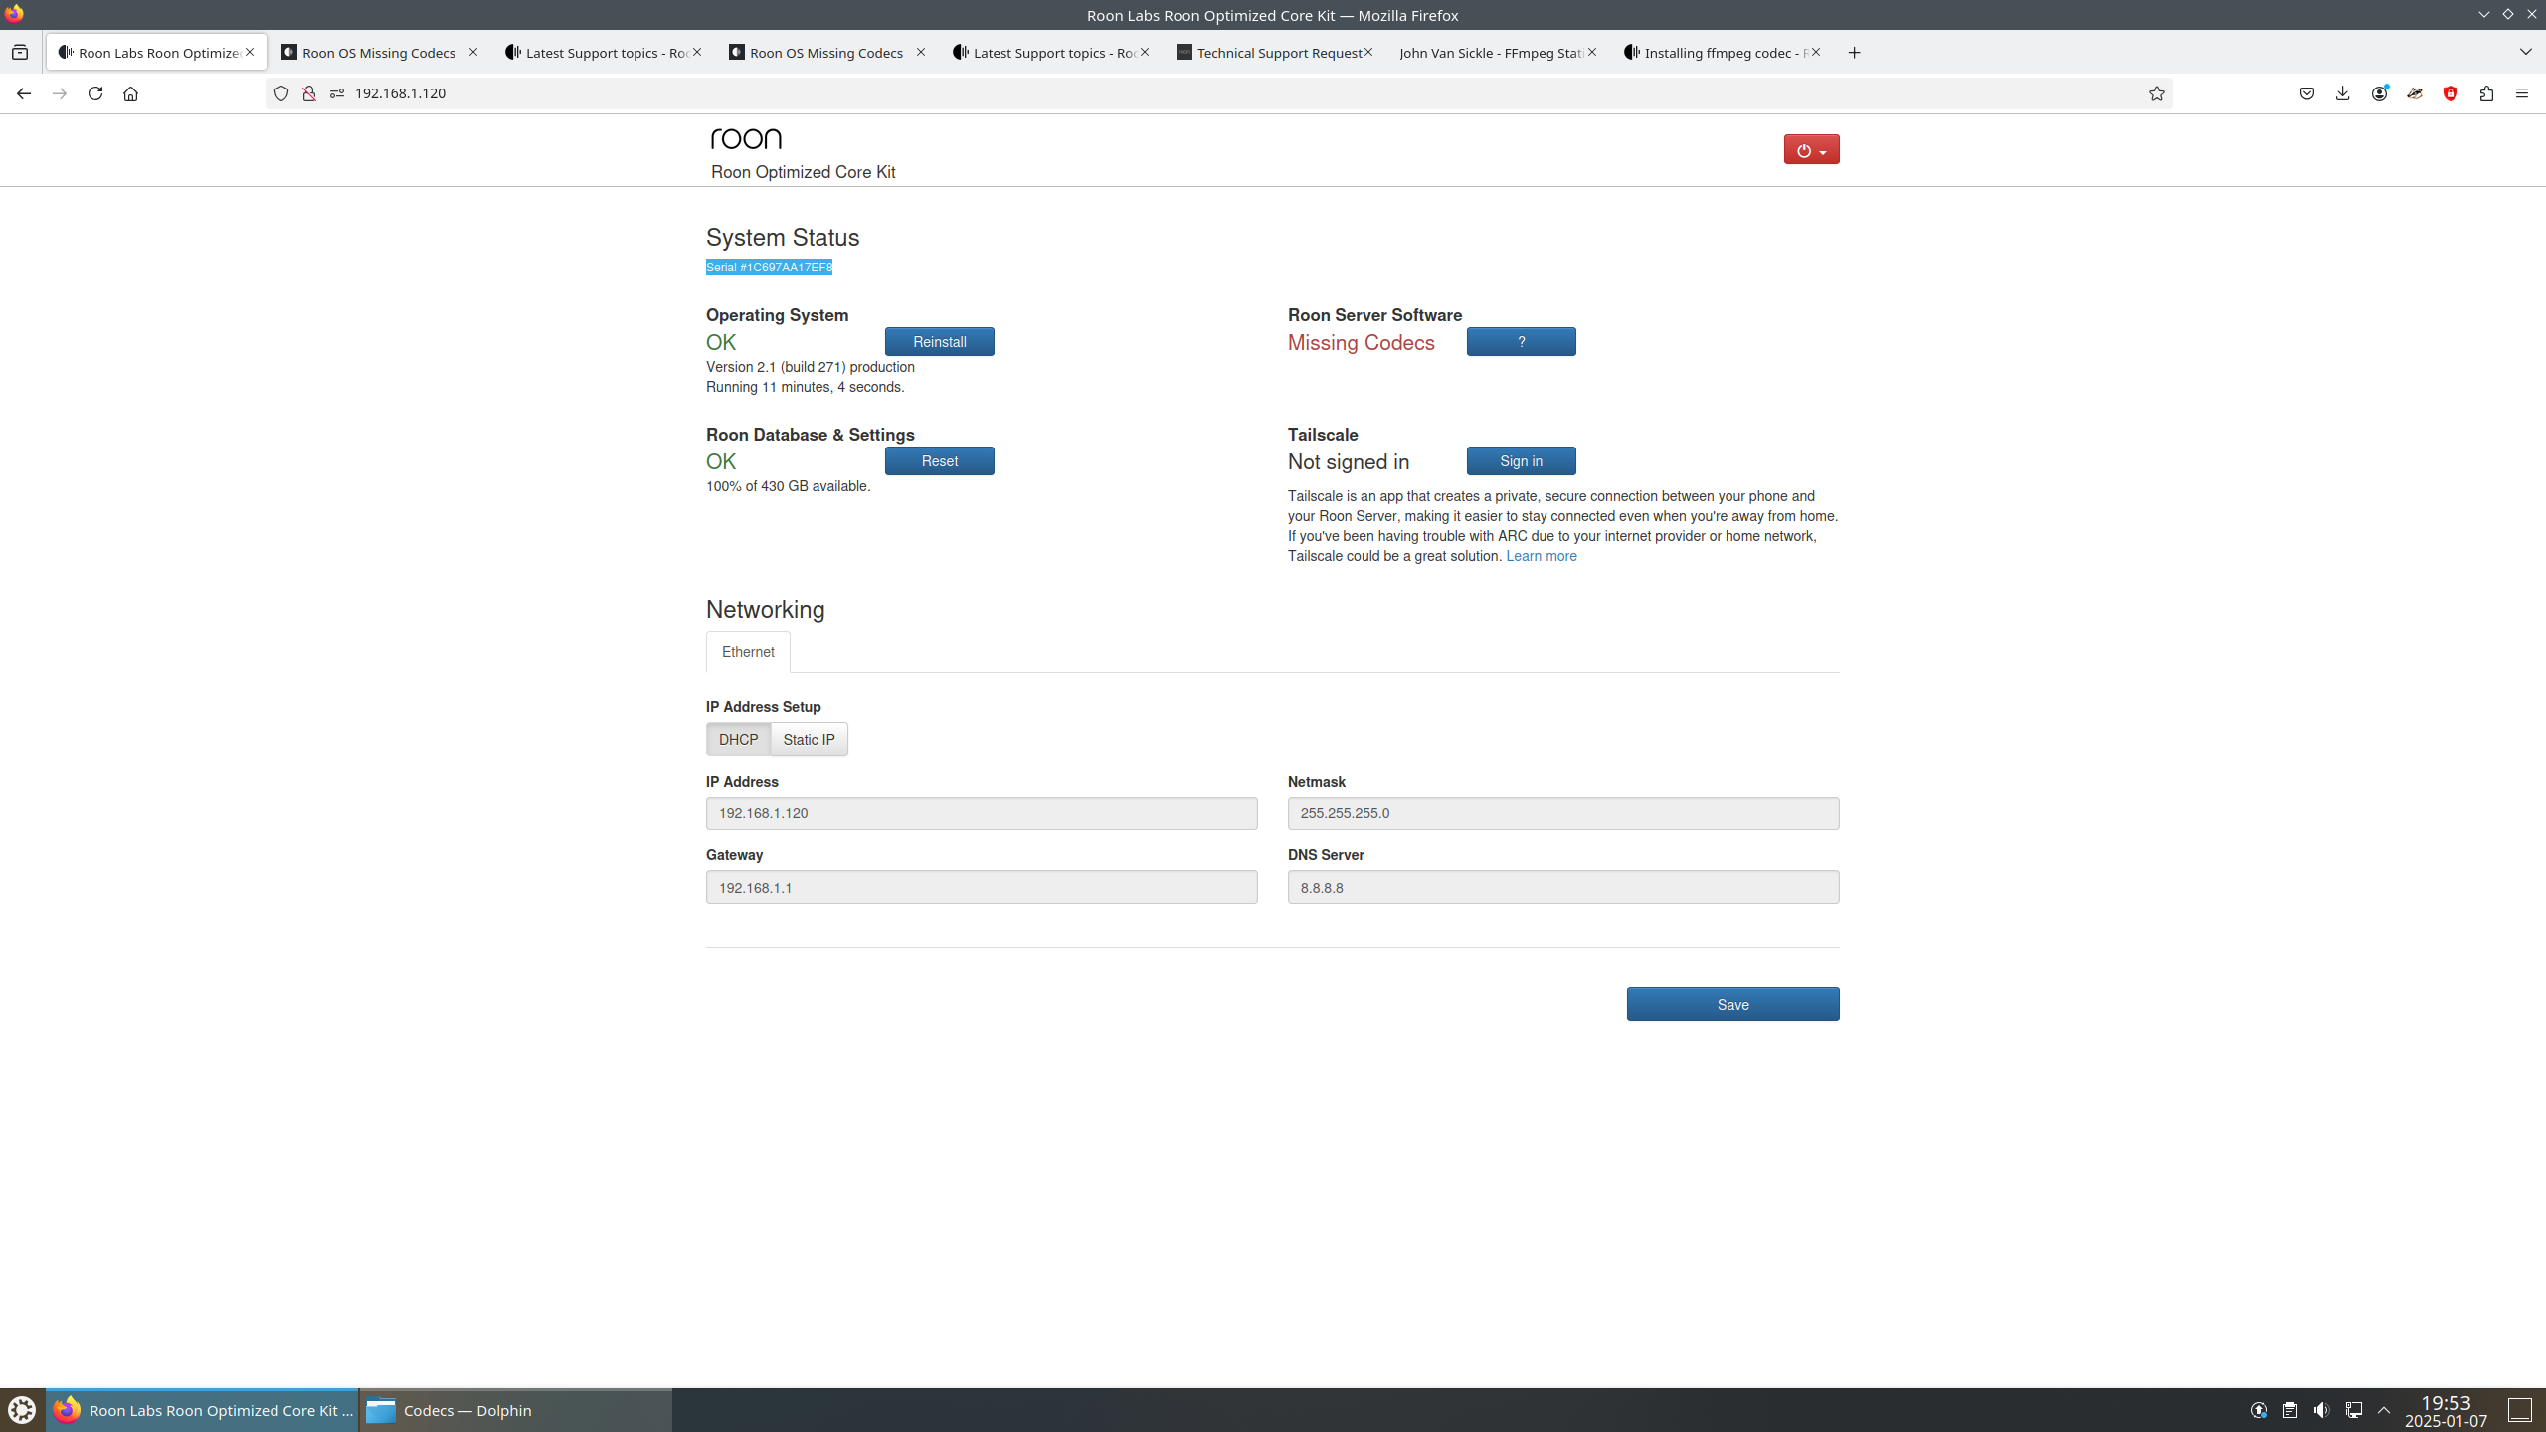Click the roon logo
Viewport: 2546px width, 1432px height.
coord(746,138)
